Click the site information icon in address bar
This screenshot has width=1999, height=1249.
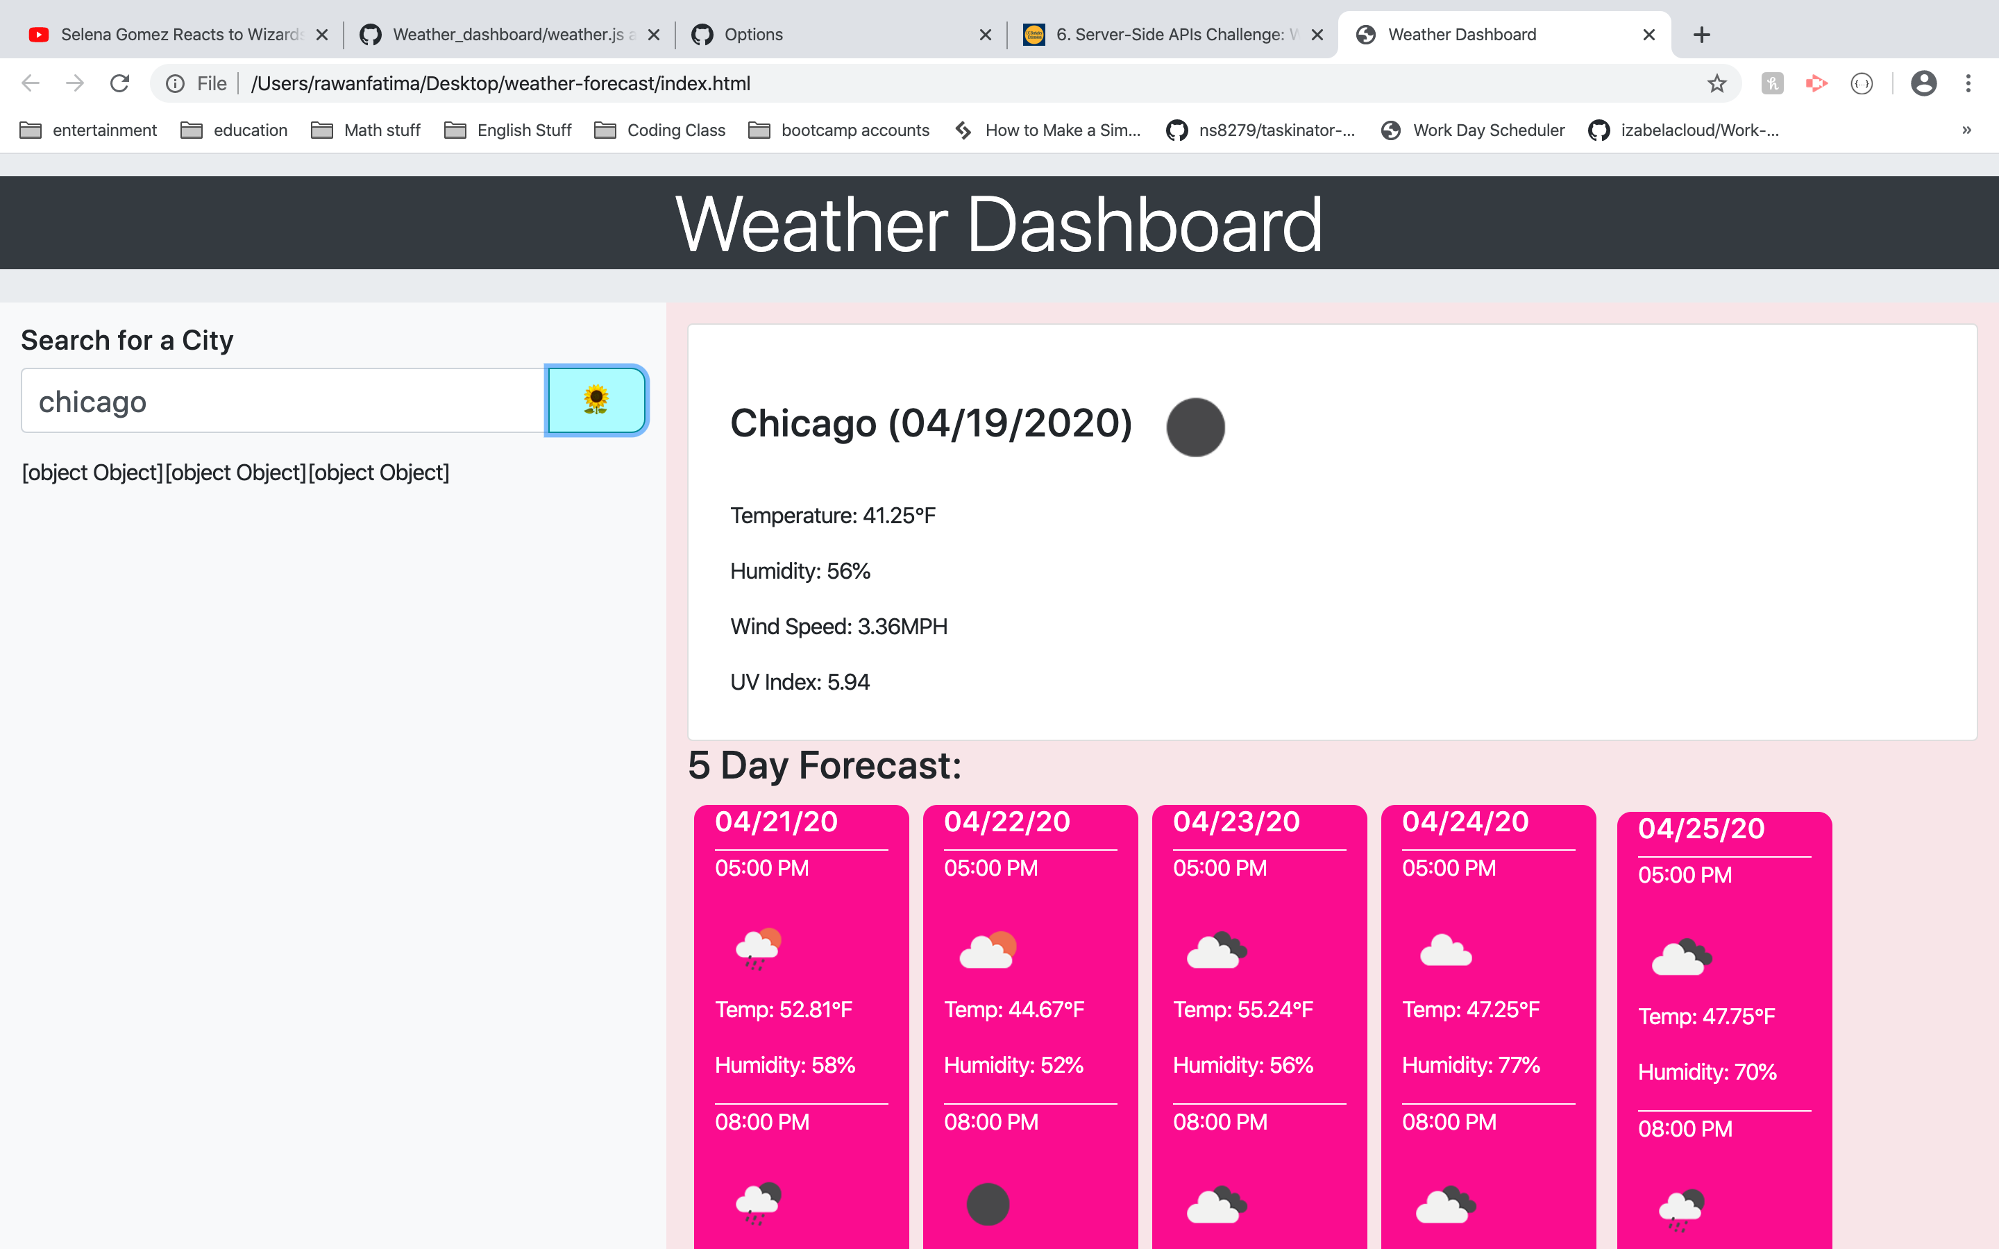coord(175,83)
